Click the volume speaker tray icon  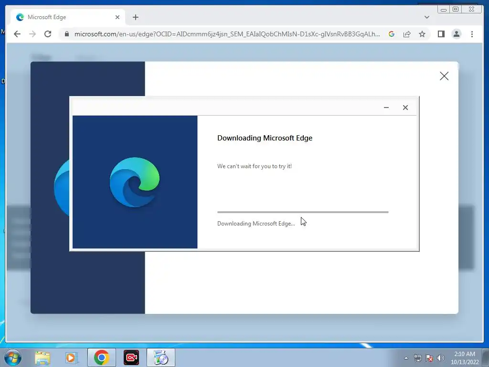[x=441, y=358]
